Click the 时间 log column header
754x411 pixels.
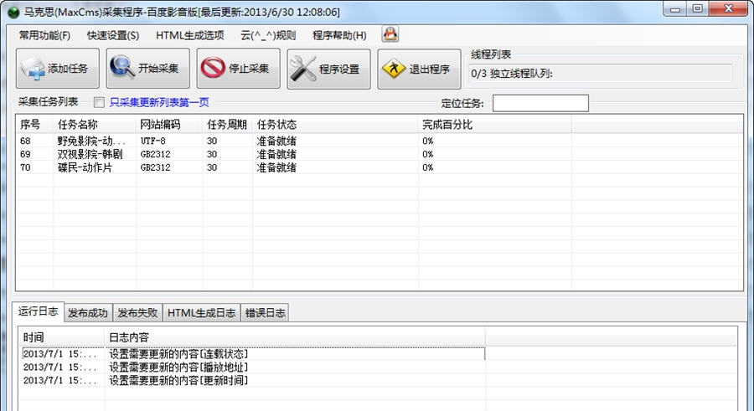click(x=63, y=337)
